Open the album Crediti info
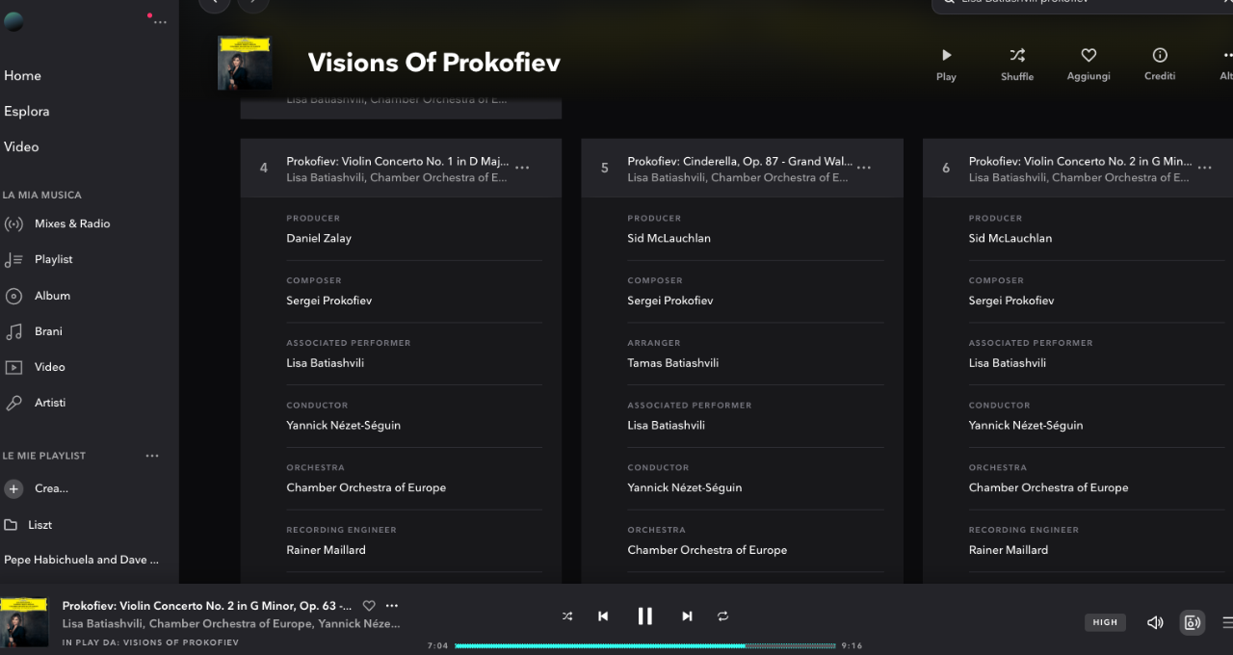1233x655 pixels. pos(1160,64)
